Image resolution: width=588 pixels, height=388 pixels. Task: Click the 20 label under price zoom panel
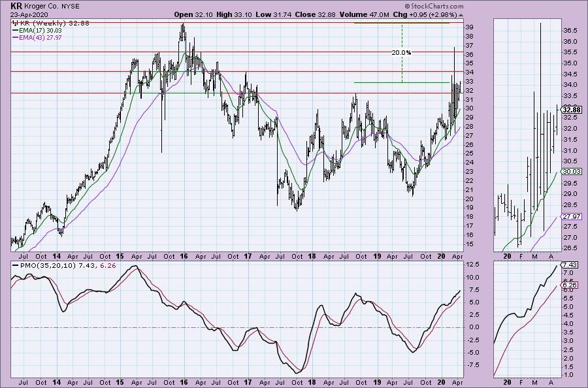coord(508,257)
